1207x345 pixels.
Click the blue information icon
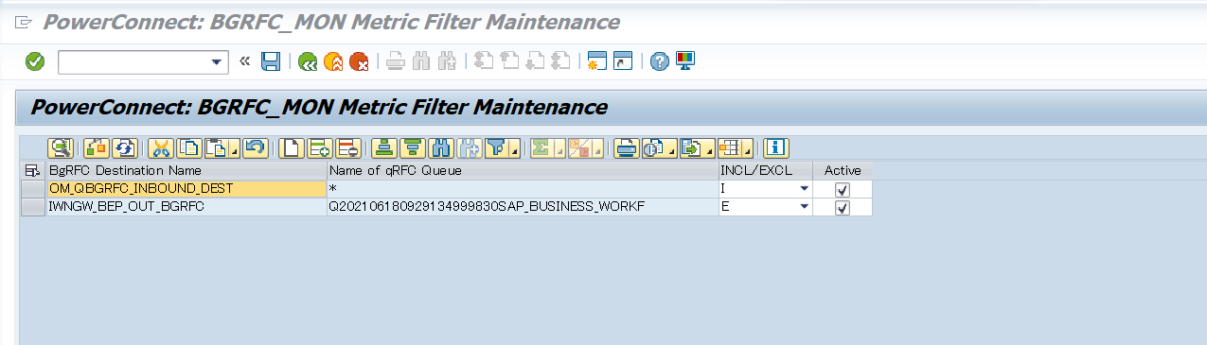click(776, 147)
